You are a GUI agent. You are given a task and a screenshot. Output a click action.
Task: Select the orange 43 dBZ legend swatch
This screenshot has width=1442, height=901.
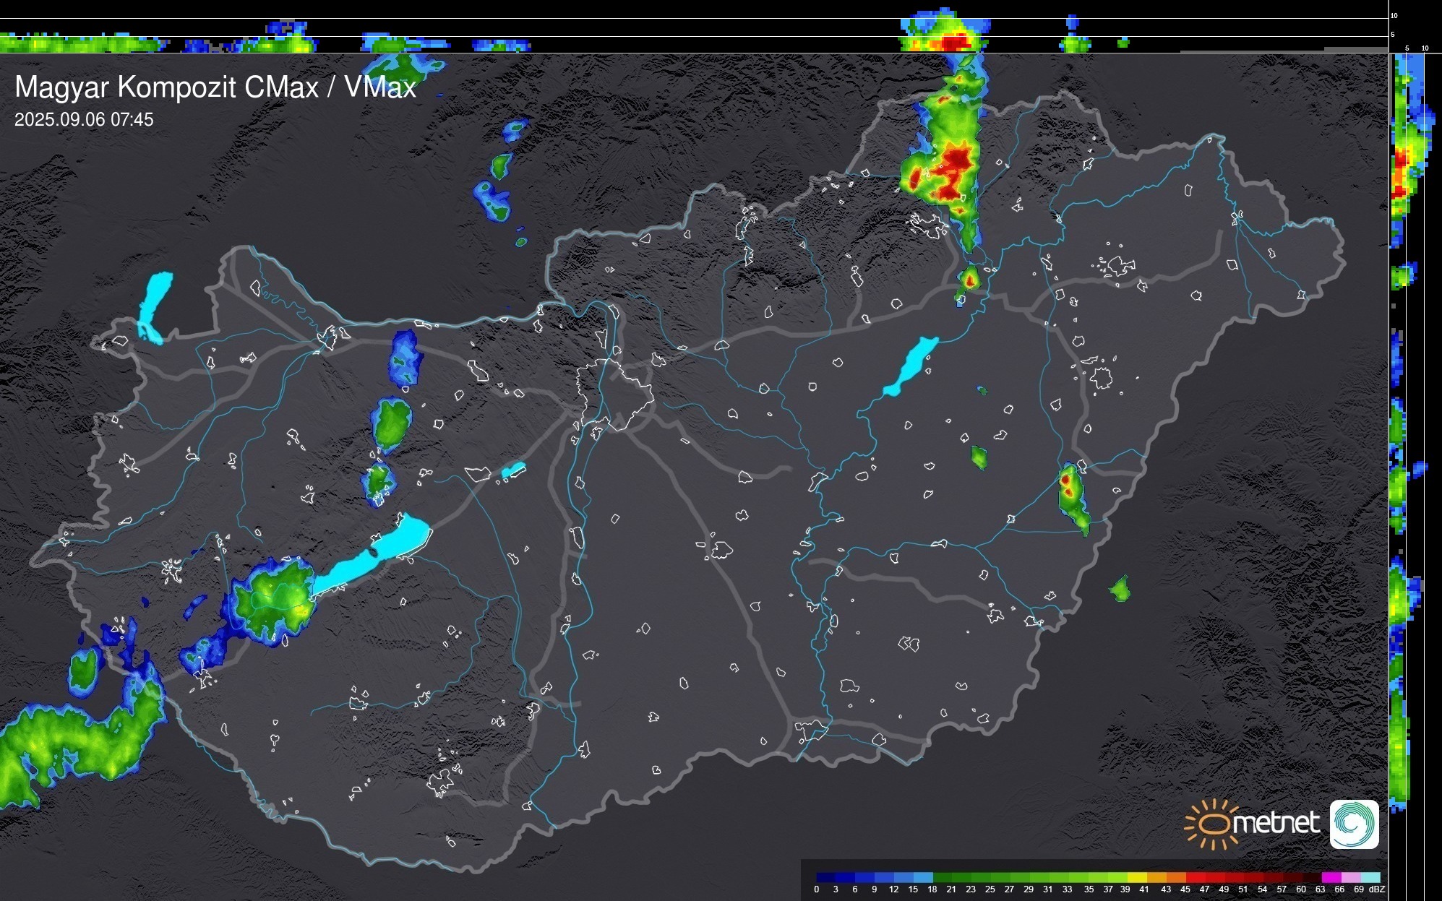tap(1175, 877)
